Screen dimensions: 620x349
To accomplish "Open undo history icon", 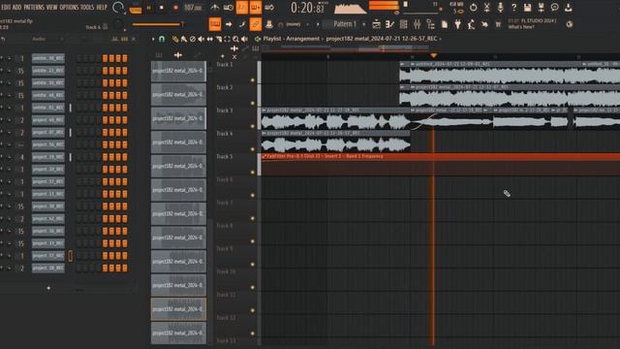I will pyautogui.click(x=474, y=7).
